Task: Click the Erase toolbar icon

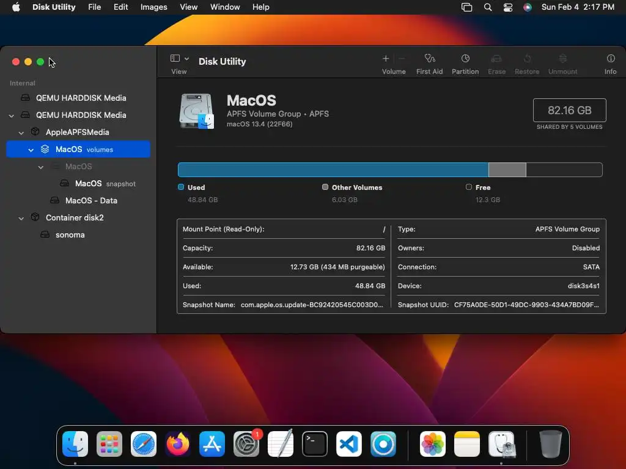Action: click(x=496, y=59)
